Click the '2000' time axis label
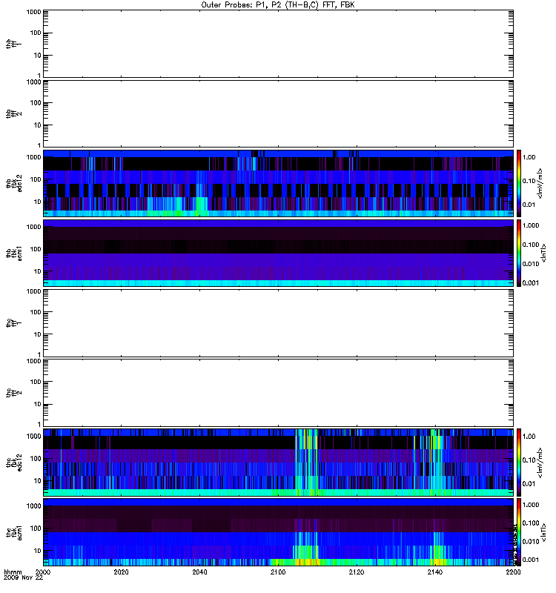Screen dimensions: 556x593 (x=43, y=572)
